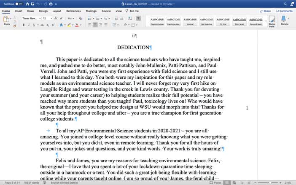The image size is (296, 185).
Task: Click the yellow text highlight color button
Action: (69, 25)
